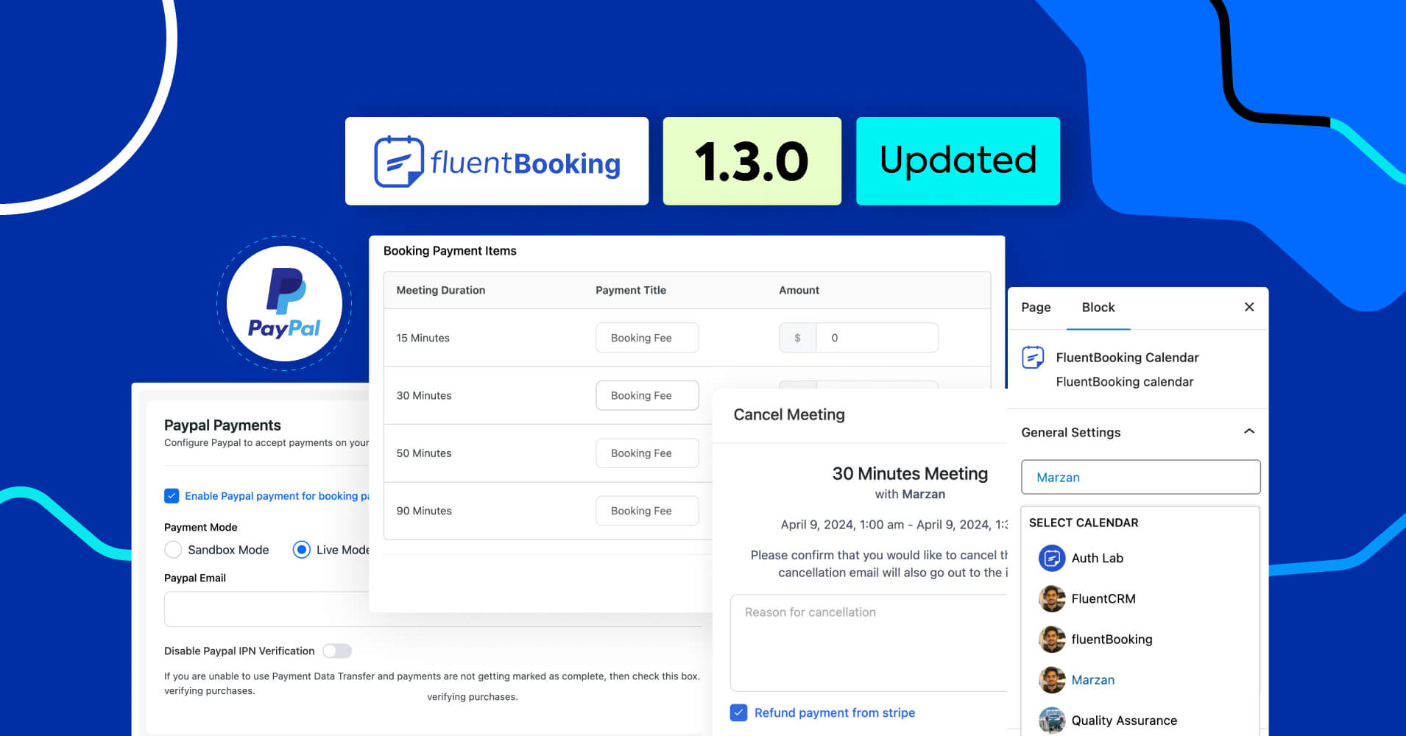The height and width of the screenshot is (736, 1406).
Task: Uncheck Refund payment from stripe
Action: [739, 712]
